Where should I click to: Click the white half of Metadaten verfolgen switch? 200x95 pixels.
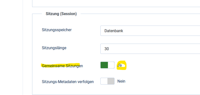click(x=104, y=81)
